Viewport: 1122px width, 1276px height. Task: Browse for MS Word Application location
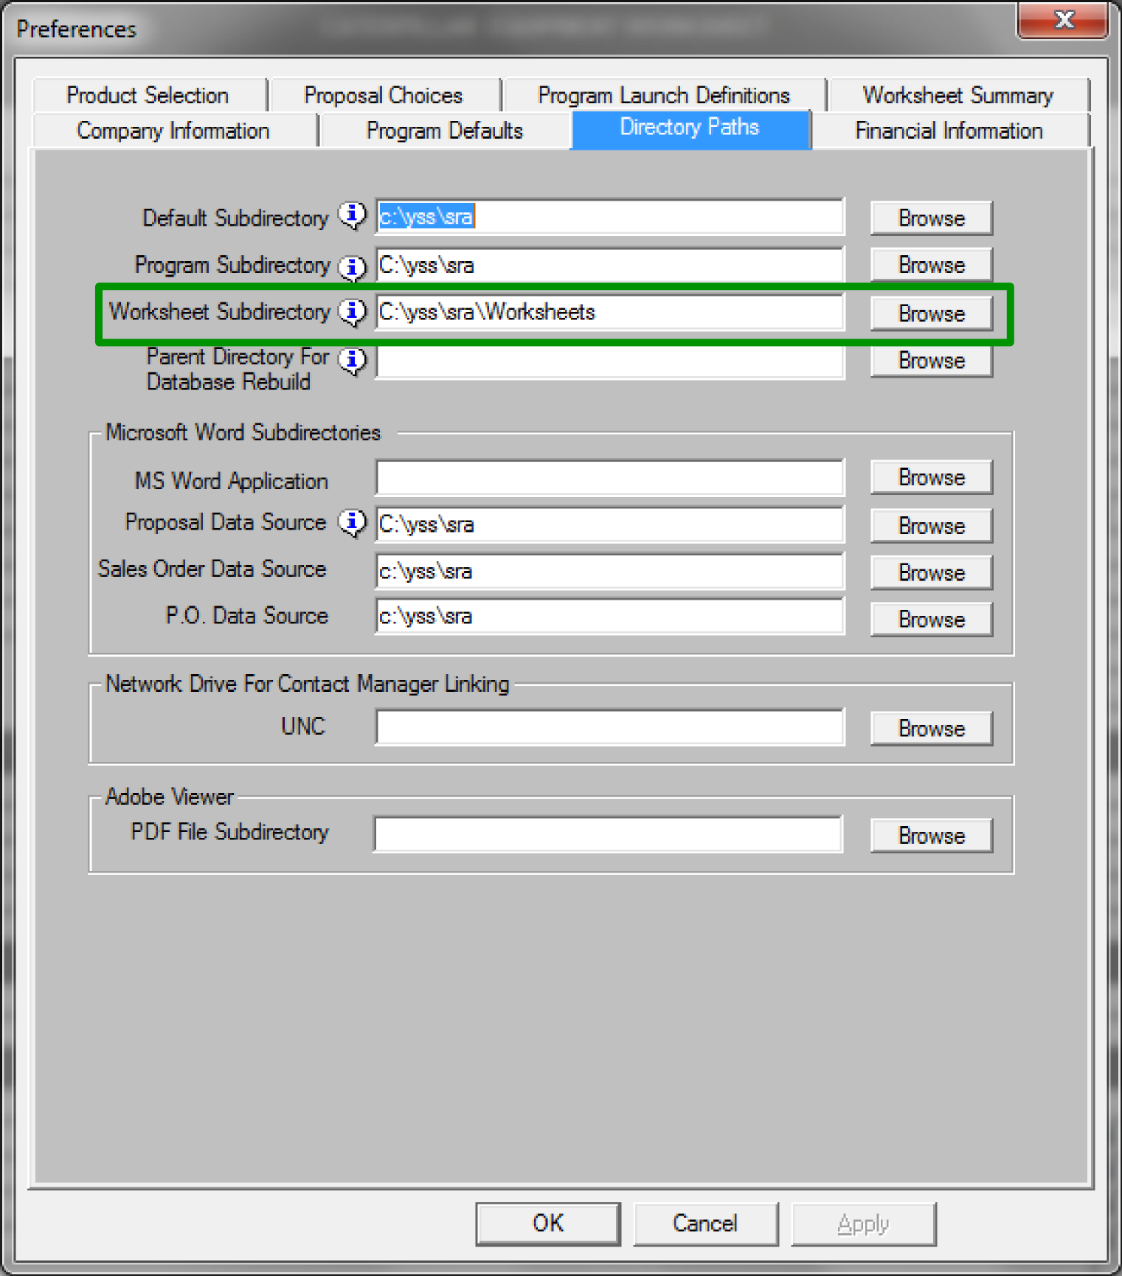[x=931, y=477]
